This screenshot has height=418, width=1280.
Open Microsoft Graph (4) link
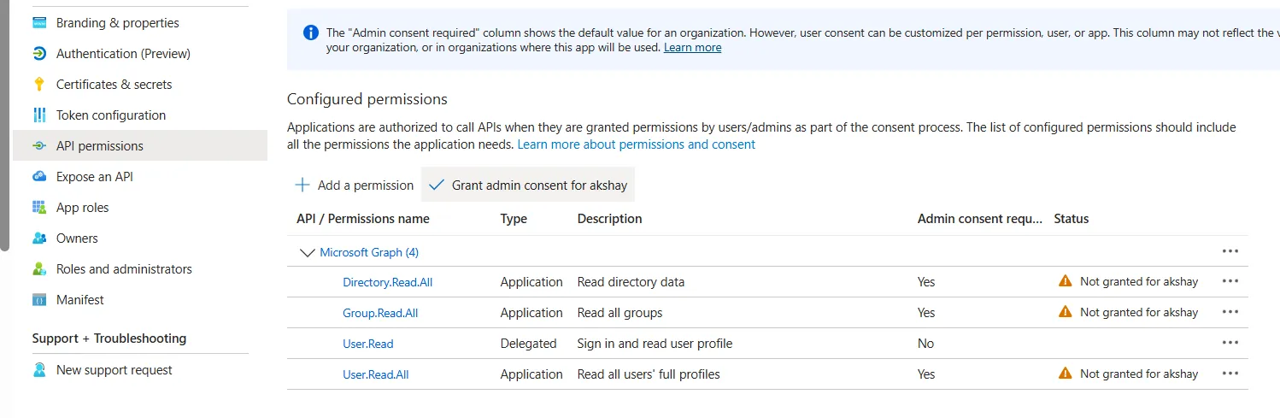pyautogui.click(x=369, y=252)
